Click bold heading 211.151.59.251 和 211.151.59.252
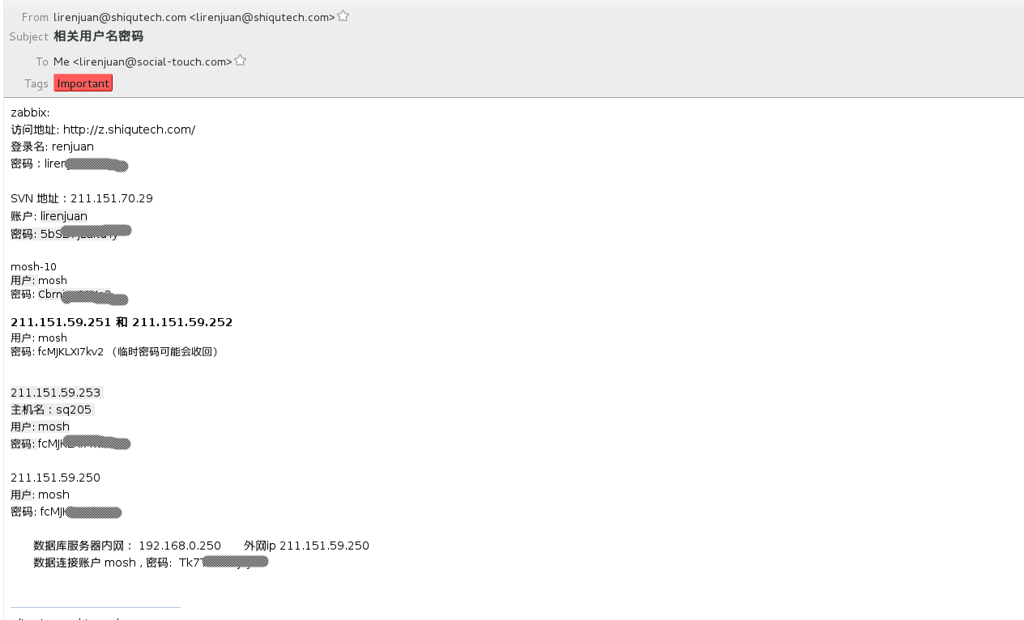The width and height of the screenshot is (1024, 620). (x=122, y=322)
